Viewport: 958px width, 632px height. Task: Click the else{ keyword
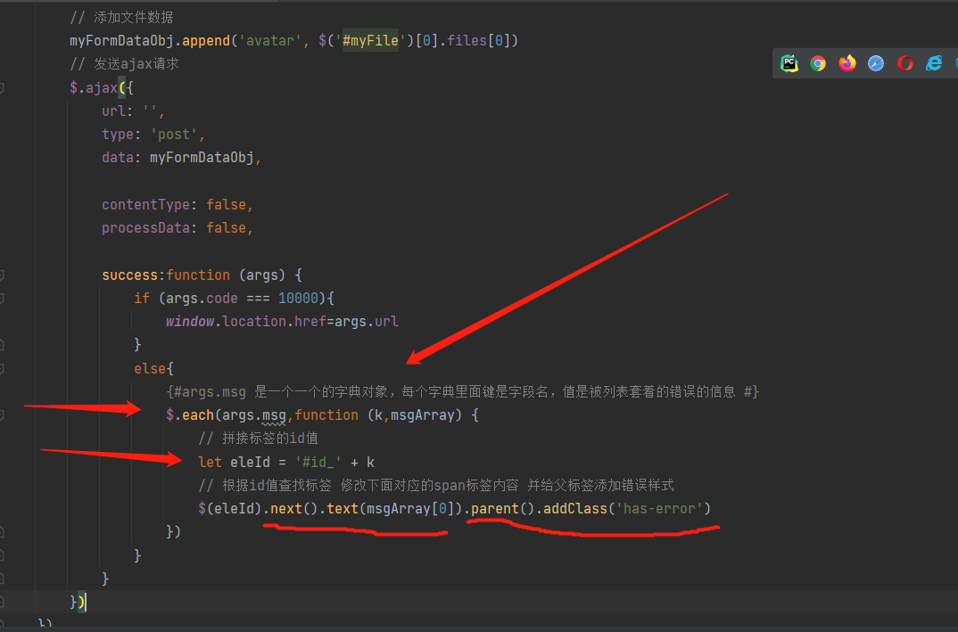[153, 368]
